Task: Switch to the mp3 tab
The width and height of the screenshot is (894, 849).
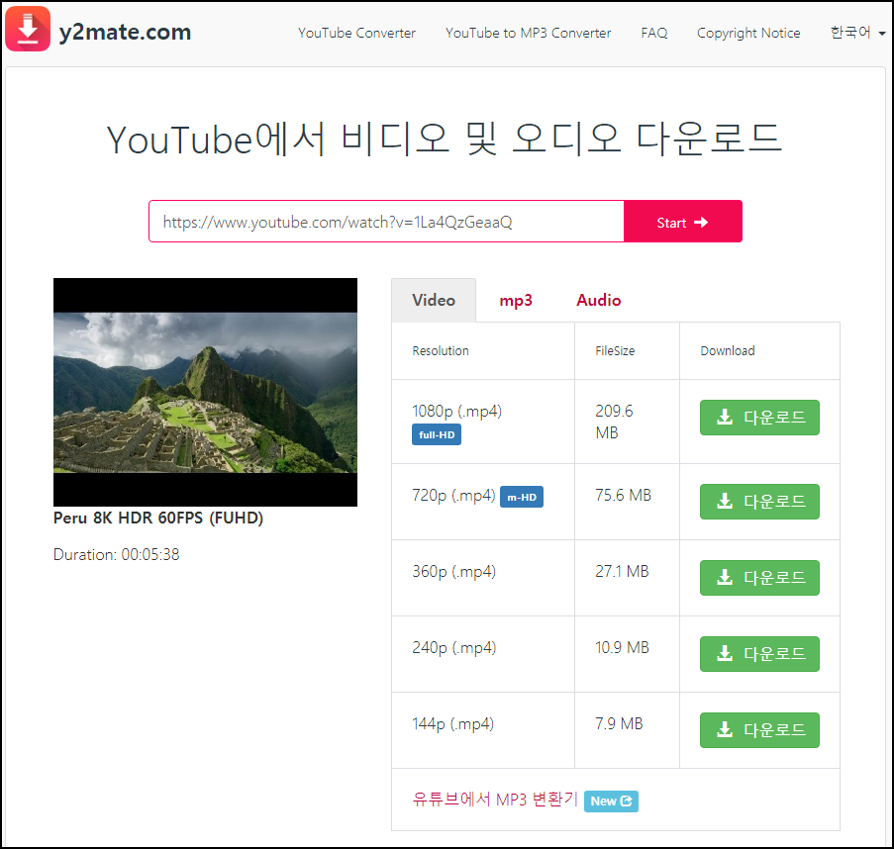Action: 516,300
